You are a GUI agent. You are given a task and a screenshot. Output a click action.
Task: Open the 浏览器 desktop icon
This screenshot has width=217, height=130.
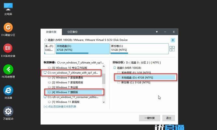click(x=8, y=92)
